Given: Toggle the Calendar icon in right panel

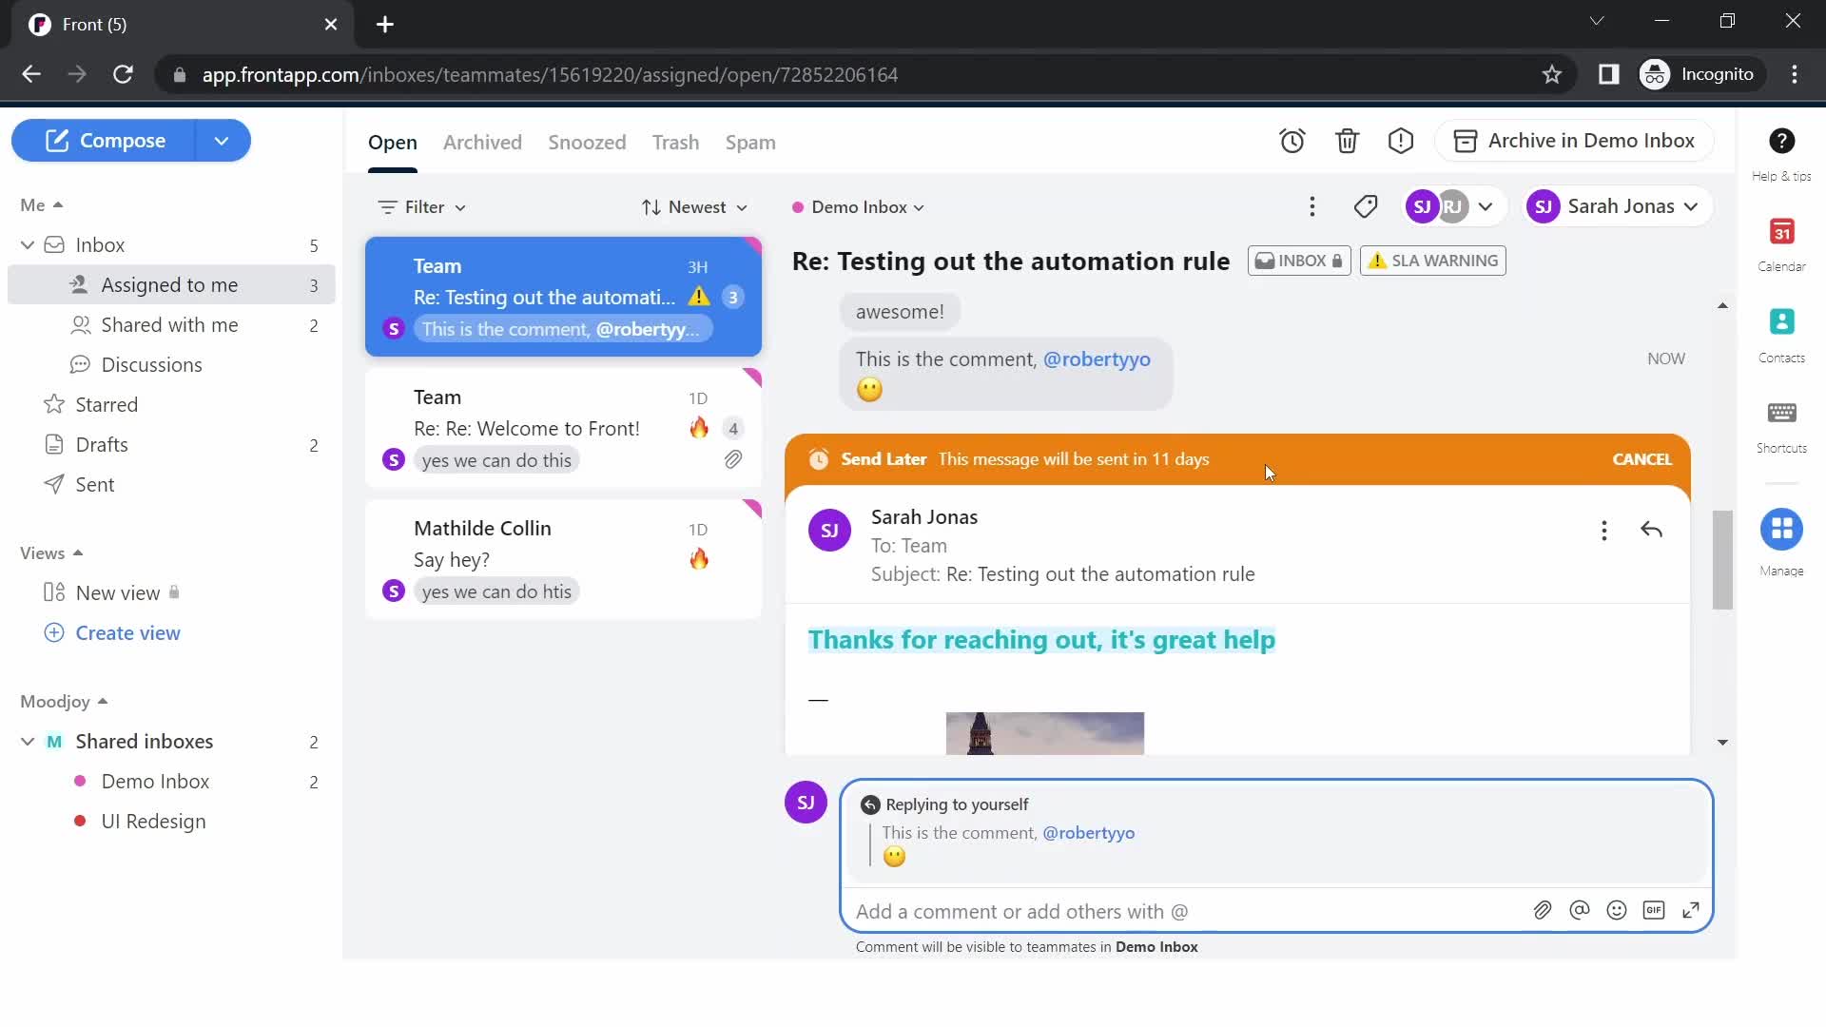Looking at the screenshot, I should click(1783, 243).
